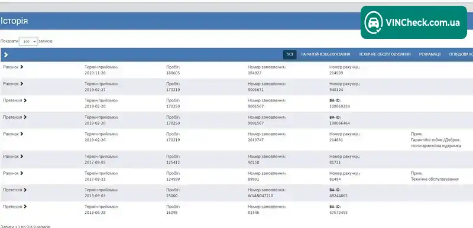This screenshot has width=473, height=228.
Task: Click acceptance date 2019-02-27
Action: [x=95, y=90]
